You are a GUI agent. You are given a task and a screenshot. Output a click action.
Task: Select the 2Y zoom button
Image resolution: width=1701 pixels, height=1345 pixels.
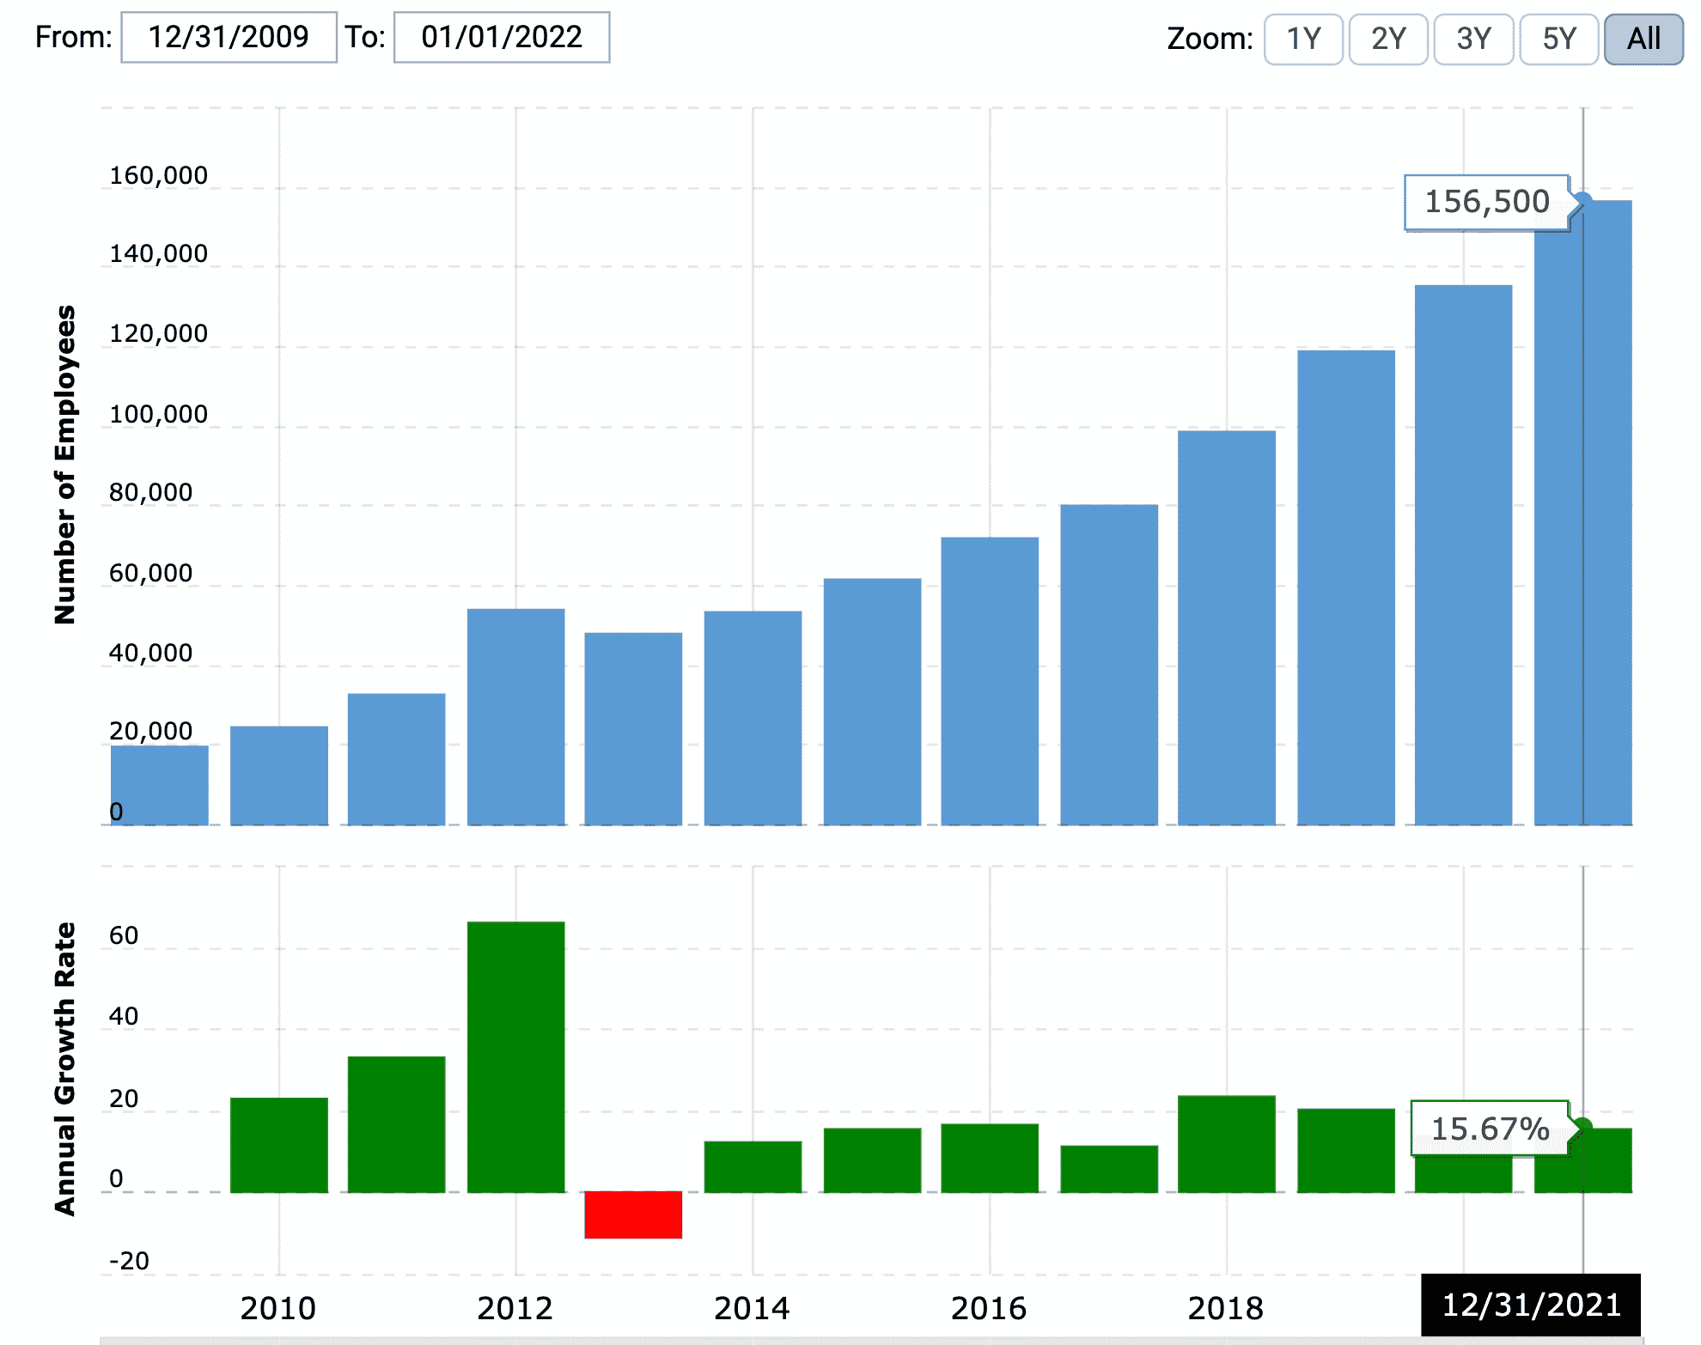pyautogui.click(x=1387, y=39)
